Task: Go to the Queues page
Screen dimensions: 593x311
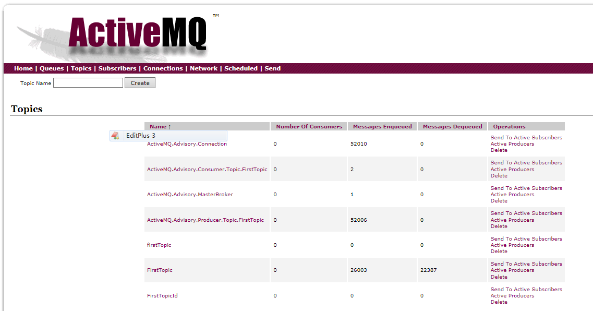Action: pos(52,68)
